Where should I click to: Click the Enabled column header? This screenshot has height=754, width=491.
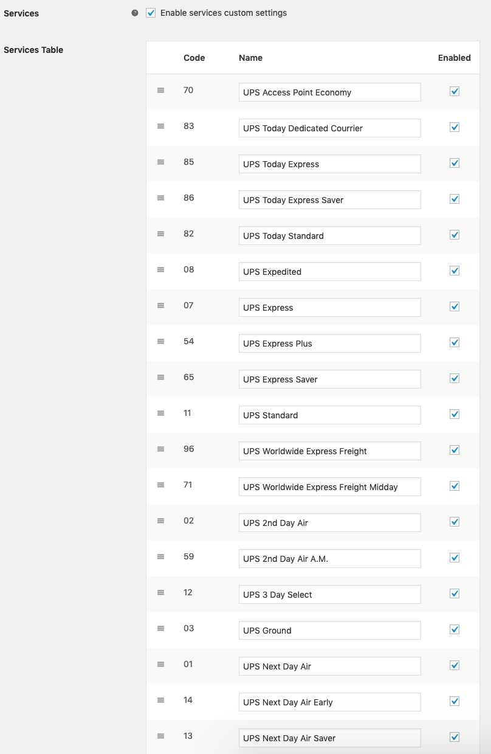454,58
